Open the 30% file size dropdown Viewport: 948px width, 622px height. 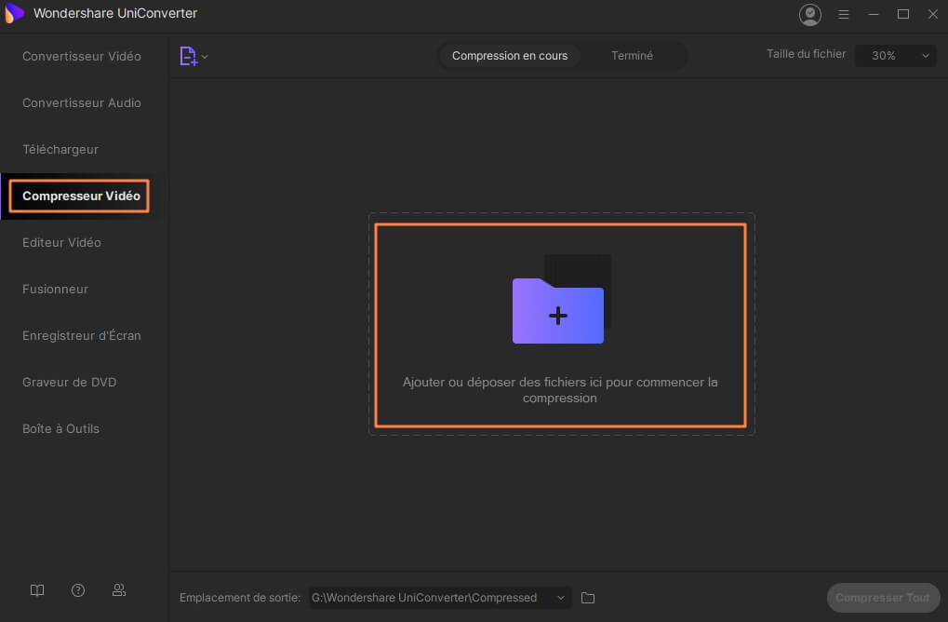pyautogui.click(x=895, y=56)
